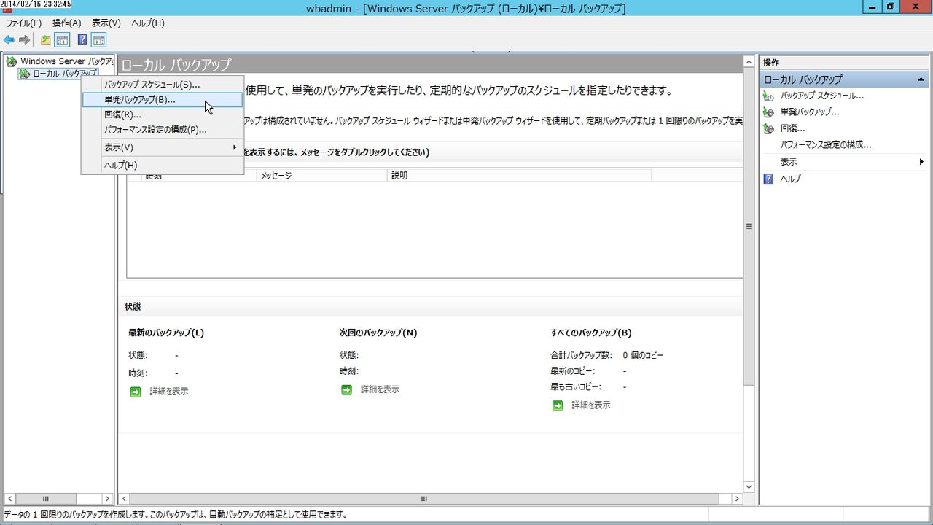Click the center pane horizontal scrollbar left arrow
This screenshot has height=525, width=933.
click(125, 499)
